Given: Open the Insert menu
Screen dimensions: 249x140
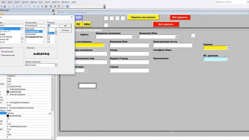Looking at the screenshot, I should (17, 2).
